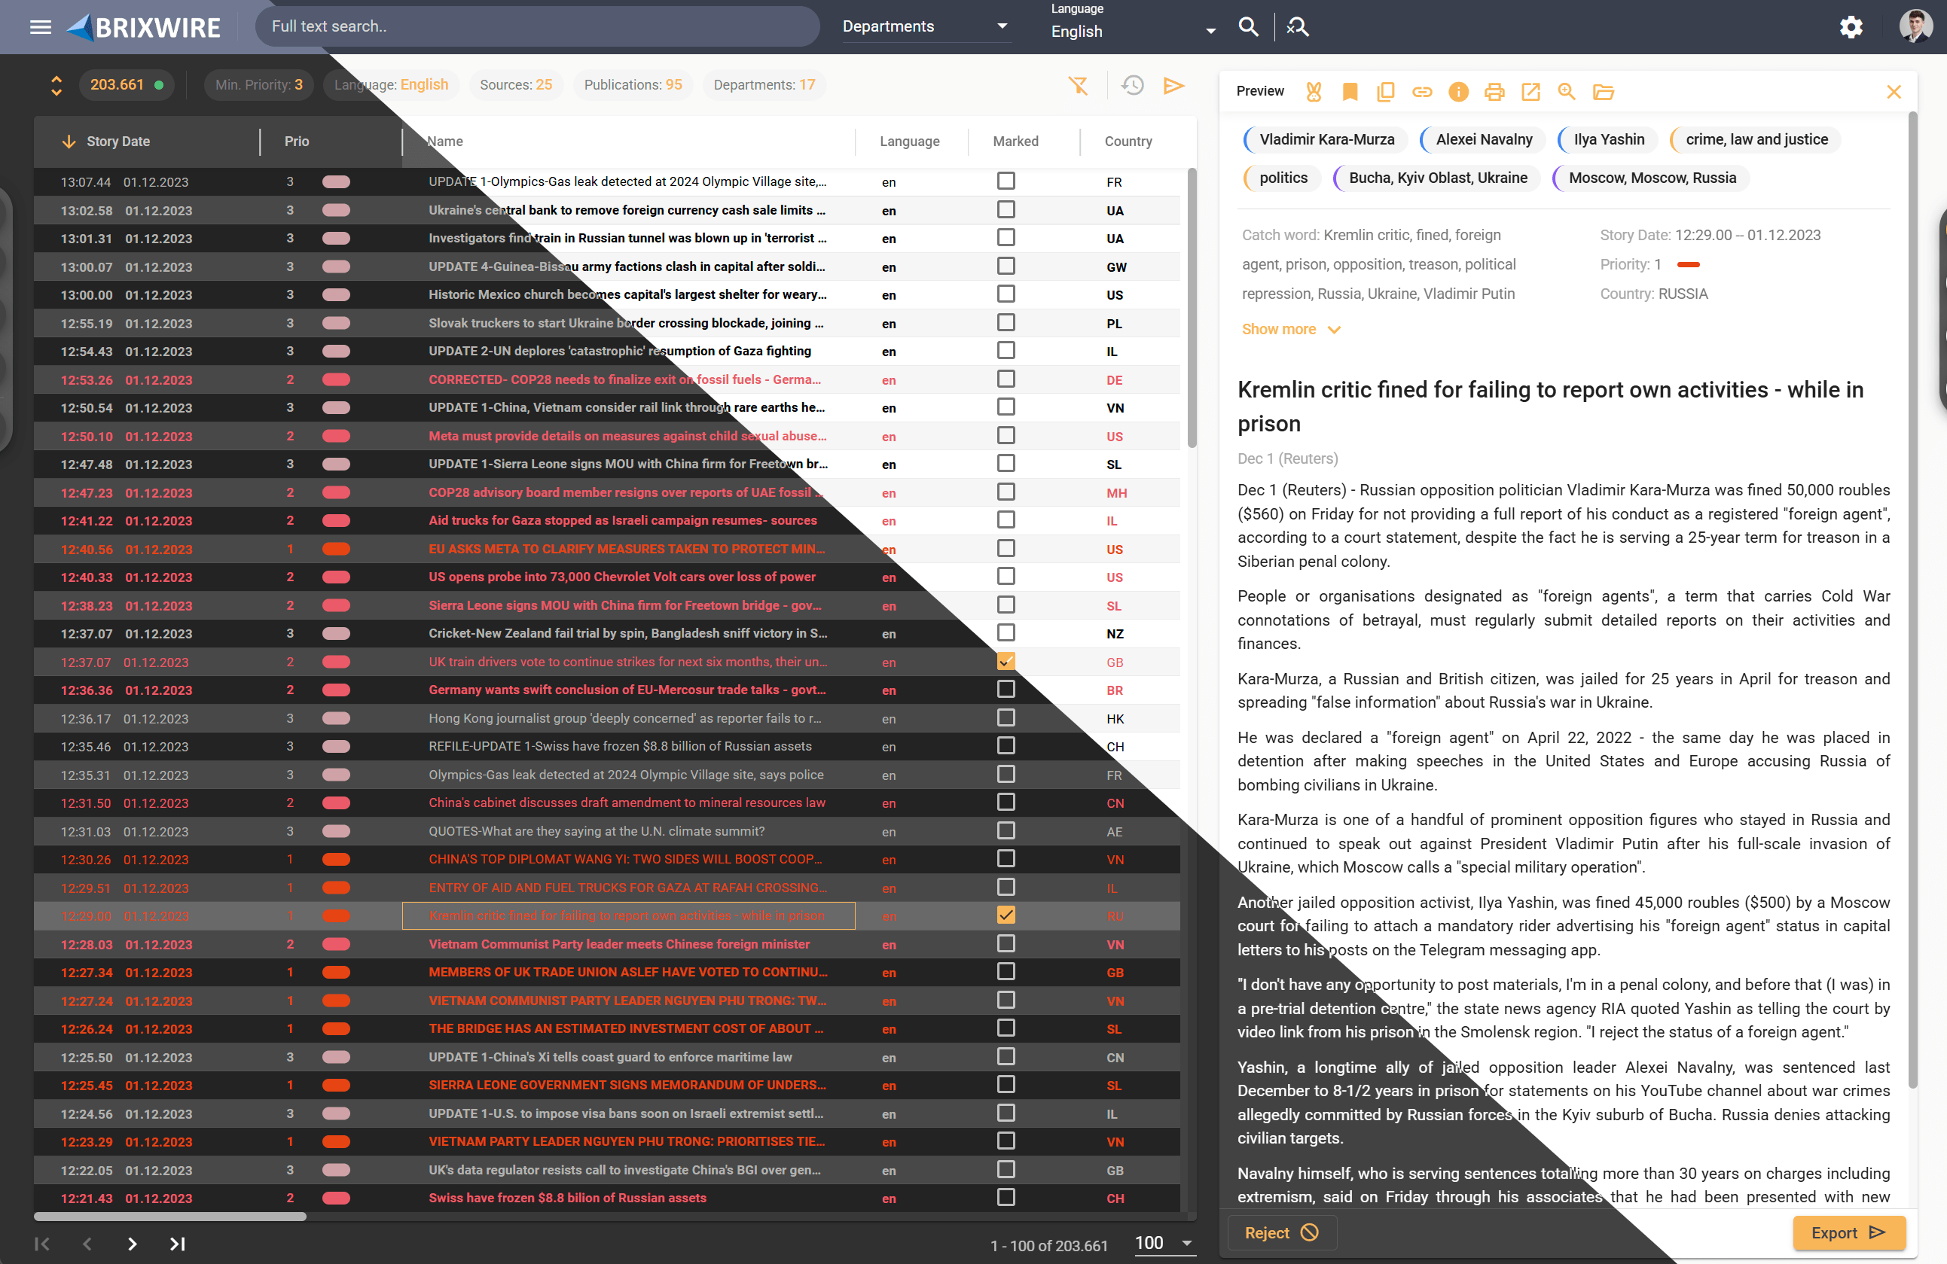Expand Show more metadata details
The height and width of the screenshot is (1264, 1947).
(1290, 330)
